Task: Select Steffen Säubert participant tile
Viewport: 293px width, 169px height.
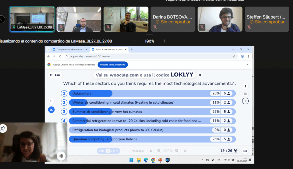Action: point(267,19)
